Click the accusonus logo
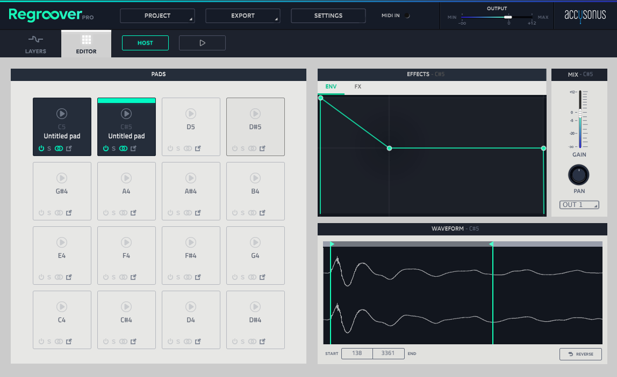 [585, 15]
